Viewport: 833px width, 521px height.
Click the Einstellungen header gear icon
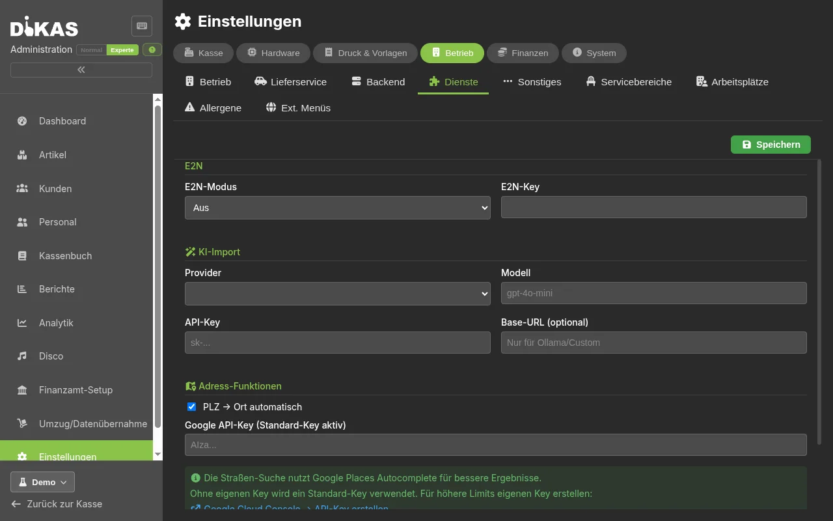[x=183, y=21]
